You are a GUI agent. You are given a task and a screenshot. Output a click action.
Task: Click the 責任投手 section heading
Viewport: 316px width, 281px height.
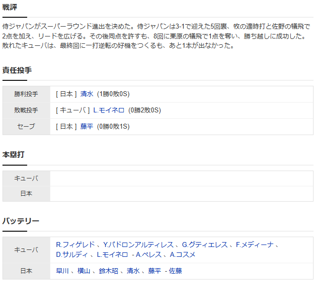(17, 70)
